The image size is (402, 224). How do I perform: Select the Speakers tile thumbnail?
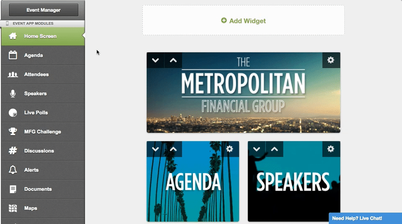click(294, 181)
